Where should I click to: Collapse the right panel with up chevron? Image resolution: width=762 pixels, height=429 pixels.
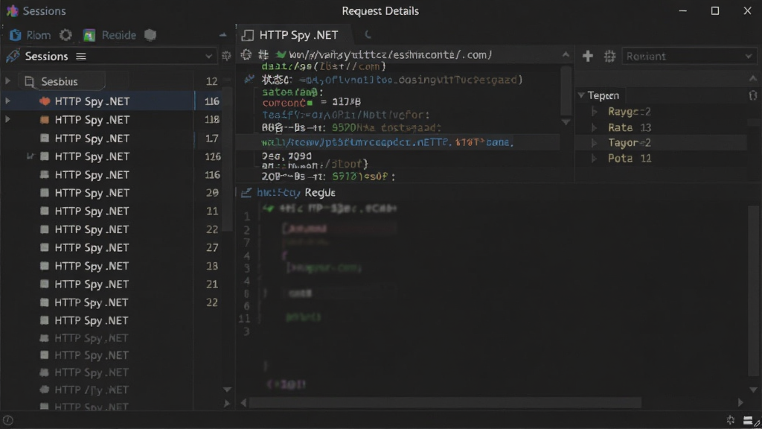753,78
